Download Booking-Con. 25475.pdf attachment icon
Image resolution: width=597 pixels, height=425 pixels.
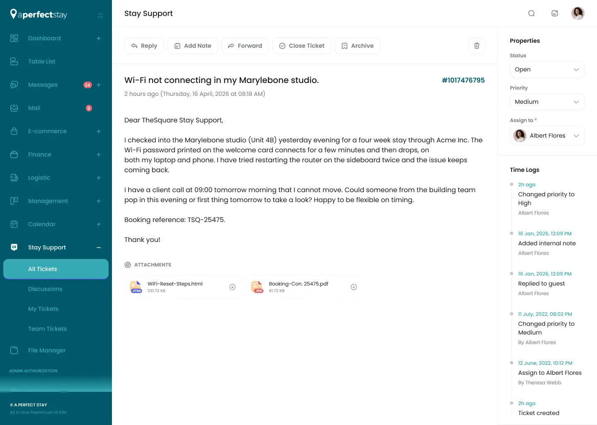coord(354,287)
